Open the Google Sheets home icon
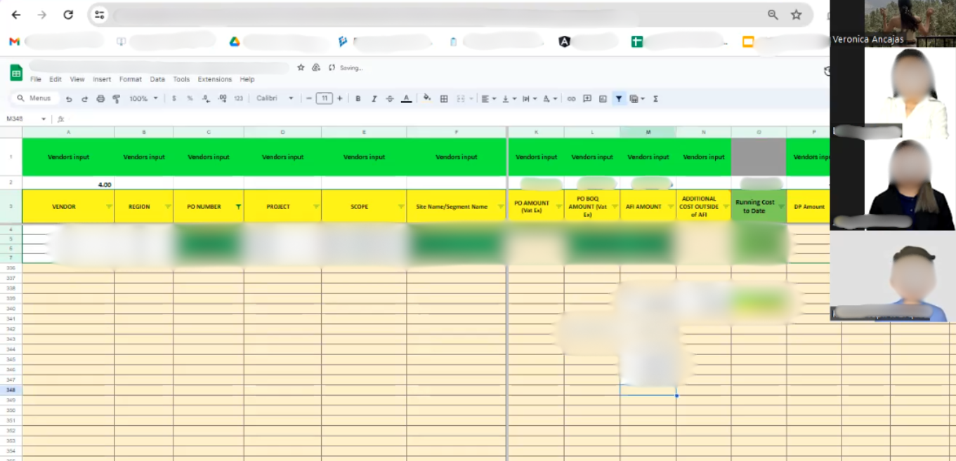Screen dimensions: 956x461 click(x=15, y=72)
